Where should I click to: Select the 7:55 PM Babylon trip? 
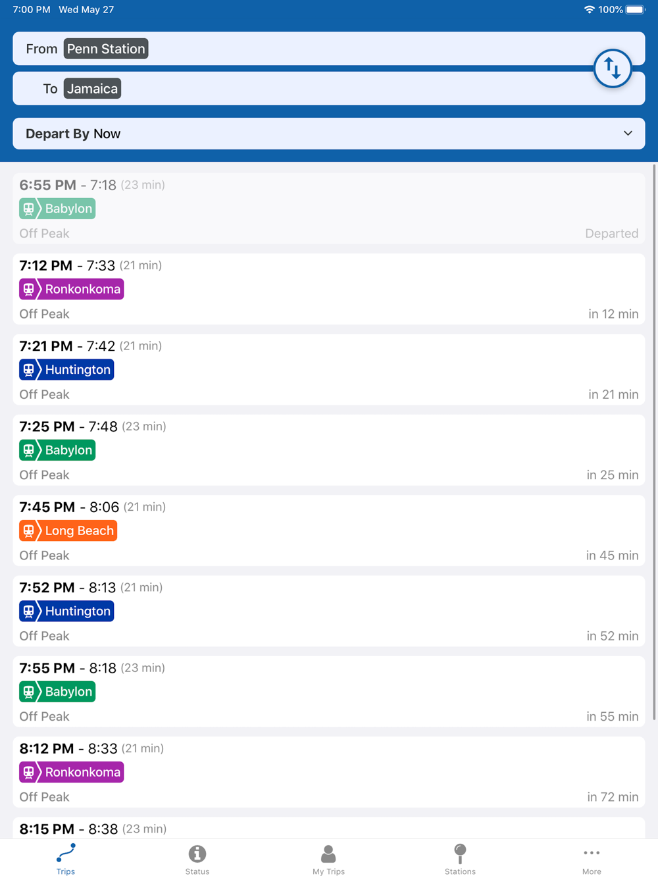329,692
